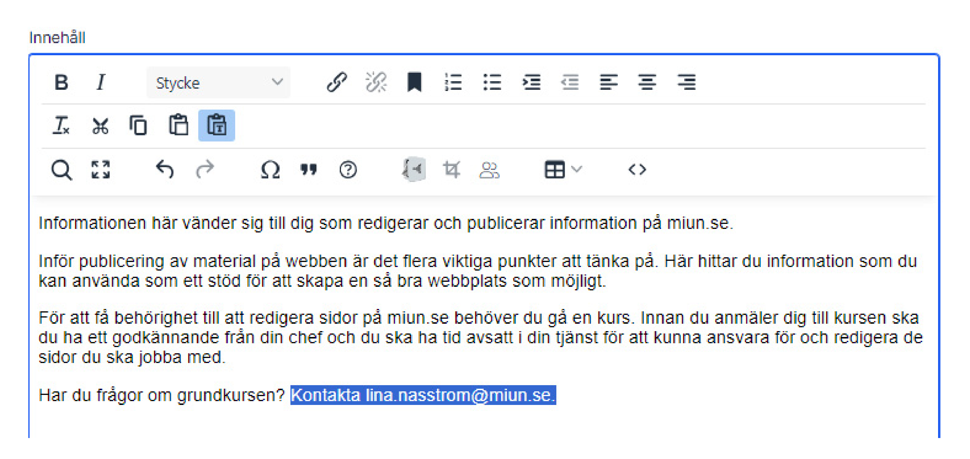Apply blockquote formatting
The height and width of the screenshot is (459, 970).
click(x=309, y=170)
